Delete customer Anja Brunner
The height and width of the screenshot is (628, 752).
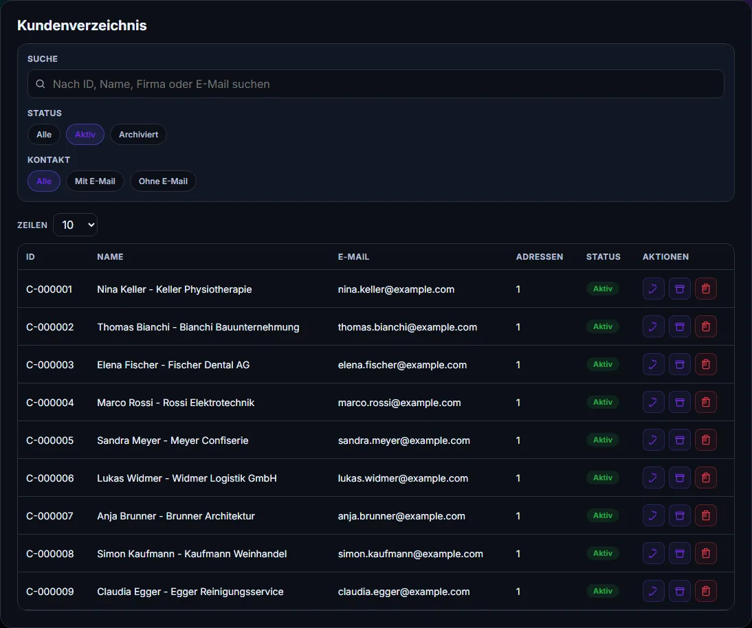pos(706,516)
